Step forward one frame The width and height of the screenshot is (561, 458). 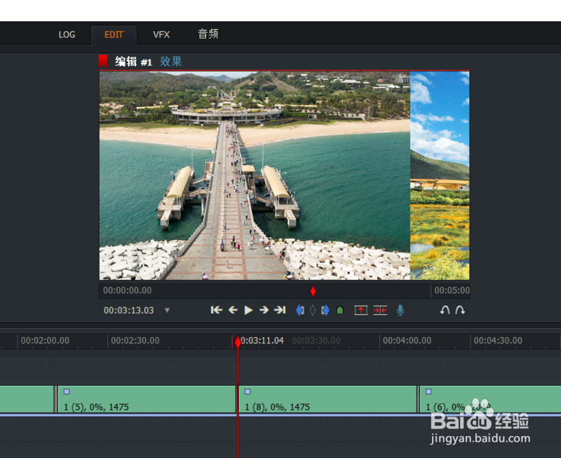click(x=264, y=310)
